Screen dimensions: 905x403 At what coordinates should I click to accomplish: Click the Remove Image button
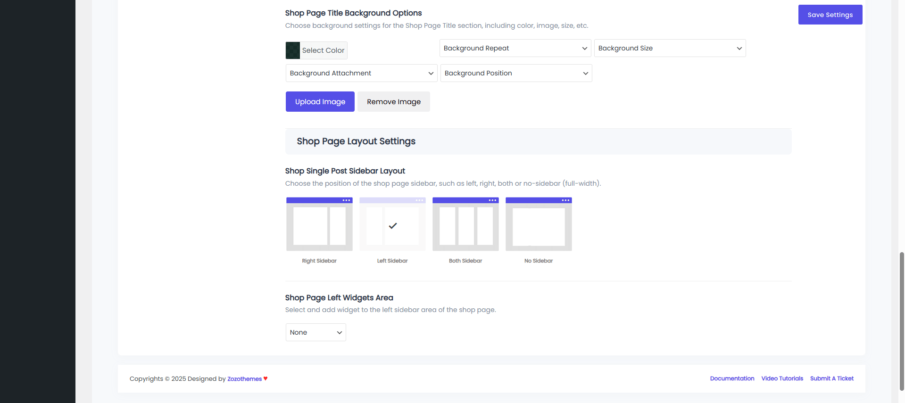393,102
